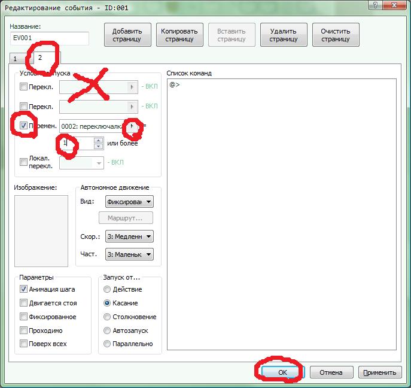
Task: Open the Вид movement type dropdown
Action: coord(129,202)
